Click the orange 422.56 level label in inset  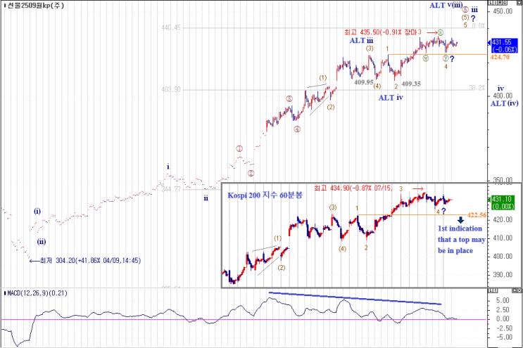477,215
